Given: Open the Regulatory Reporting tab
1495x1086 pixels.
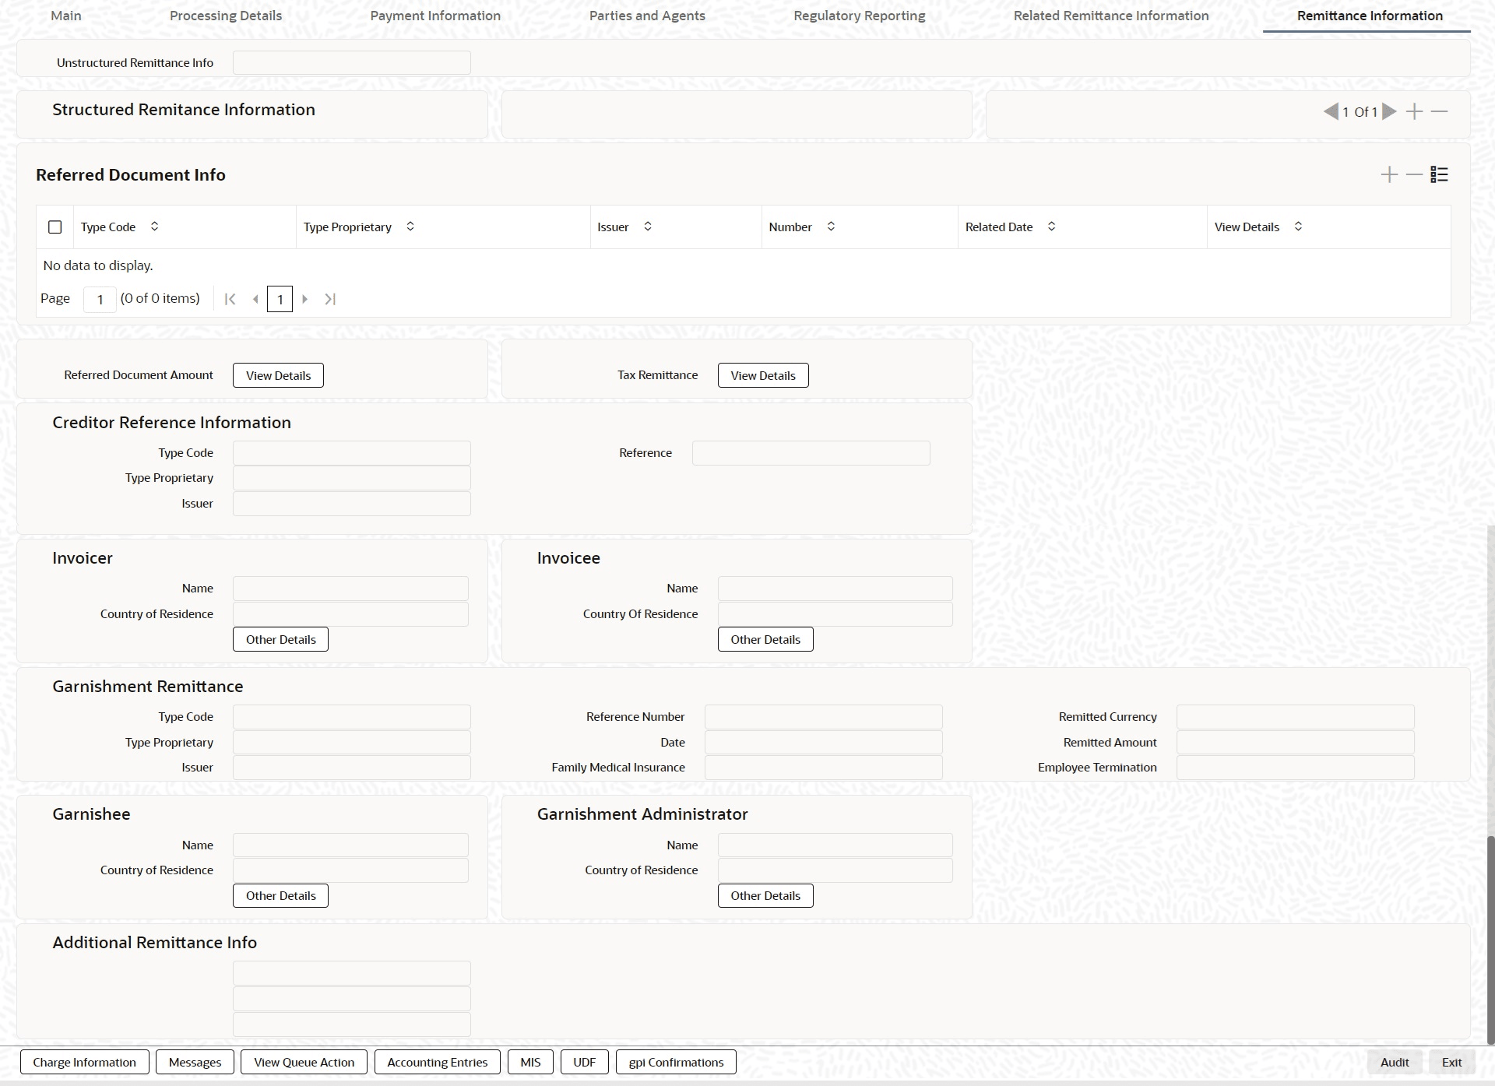Looking at the screenshot, I should pyautogui.click(x=859, y=16).
